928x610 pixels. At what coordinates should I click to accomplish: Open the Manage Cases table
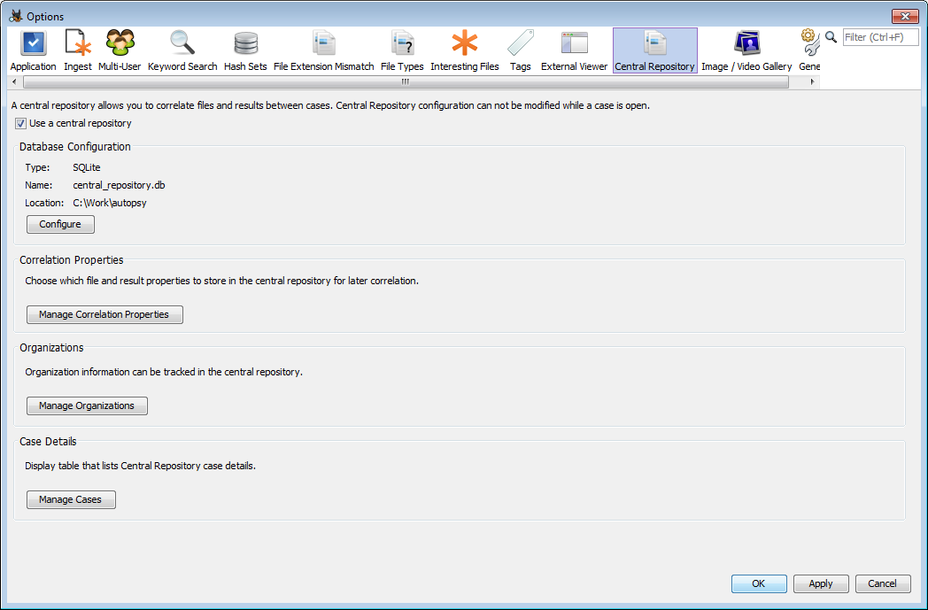pyautogui.click(x=70, y=499)
